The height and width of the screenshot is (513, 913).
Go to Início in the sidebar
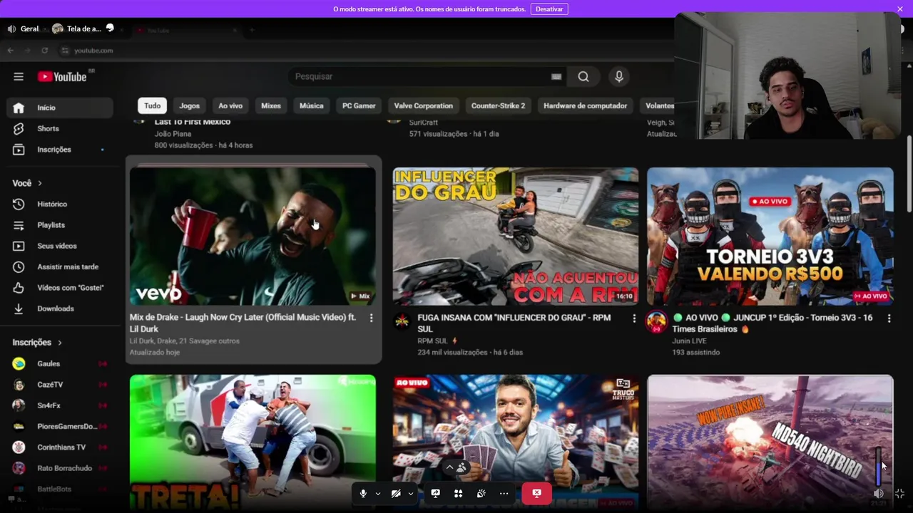[x=60, y=108]
